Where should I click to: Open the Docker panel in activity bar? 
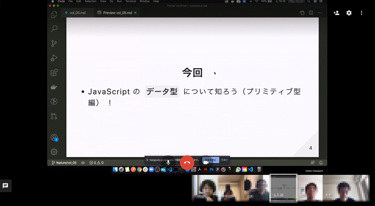click(54, 87)
